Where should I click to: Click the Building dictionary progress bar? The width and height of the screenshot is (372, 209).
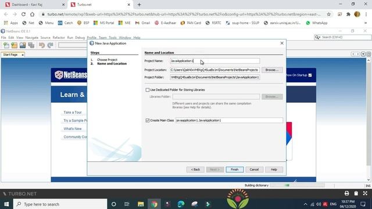tap(297, 185)
